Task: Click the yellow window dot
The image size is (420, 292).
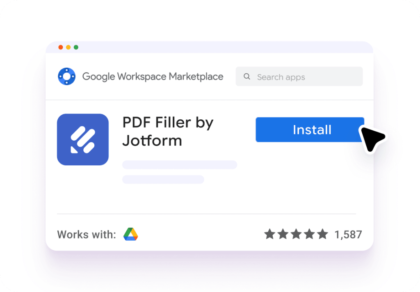Action: pos(68,47)
